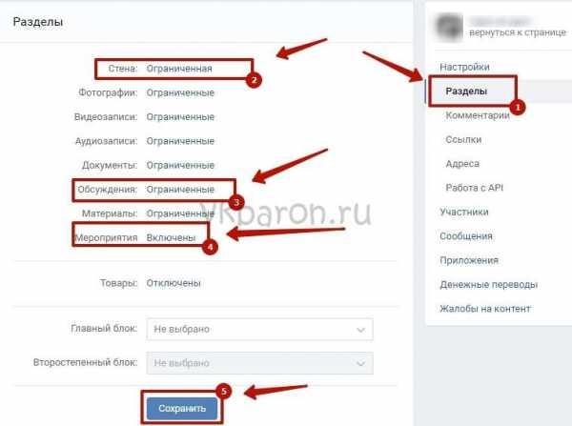The width and height of the screenshot is (572, 426).
Task: Select Комментарии in the sidebar
Action: coord(478,115)
